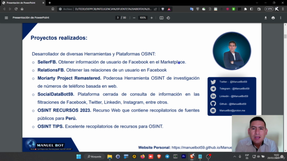Toggle fit to page view
The image size is (287, 161).
point(161,18)
